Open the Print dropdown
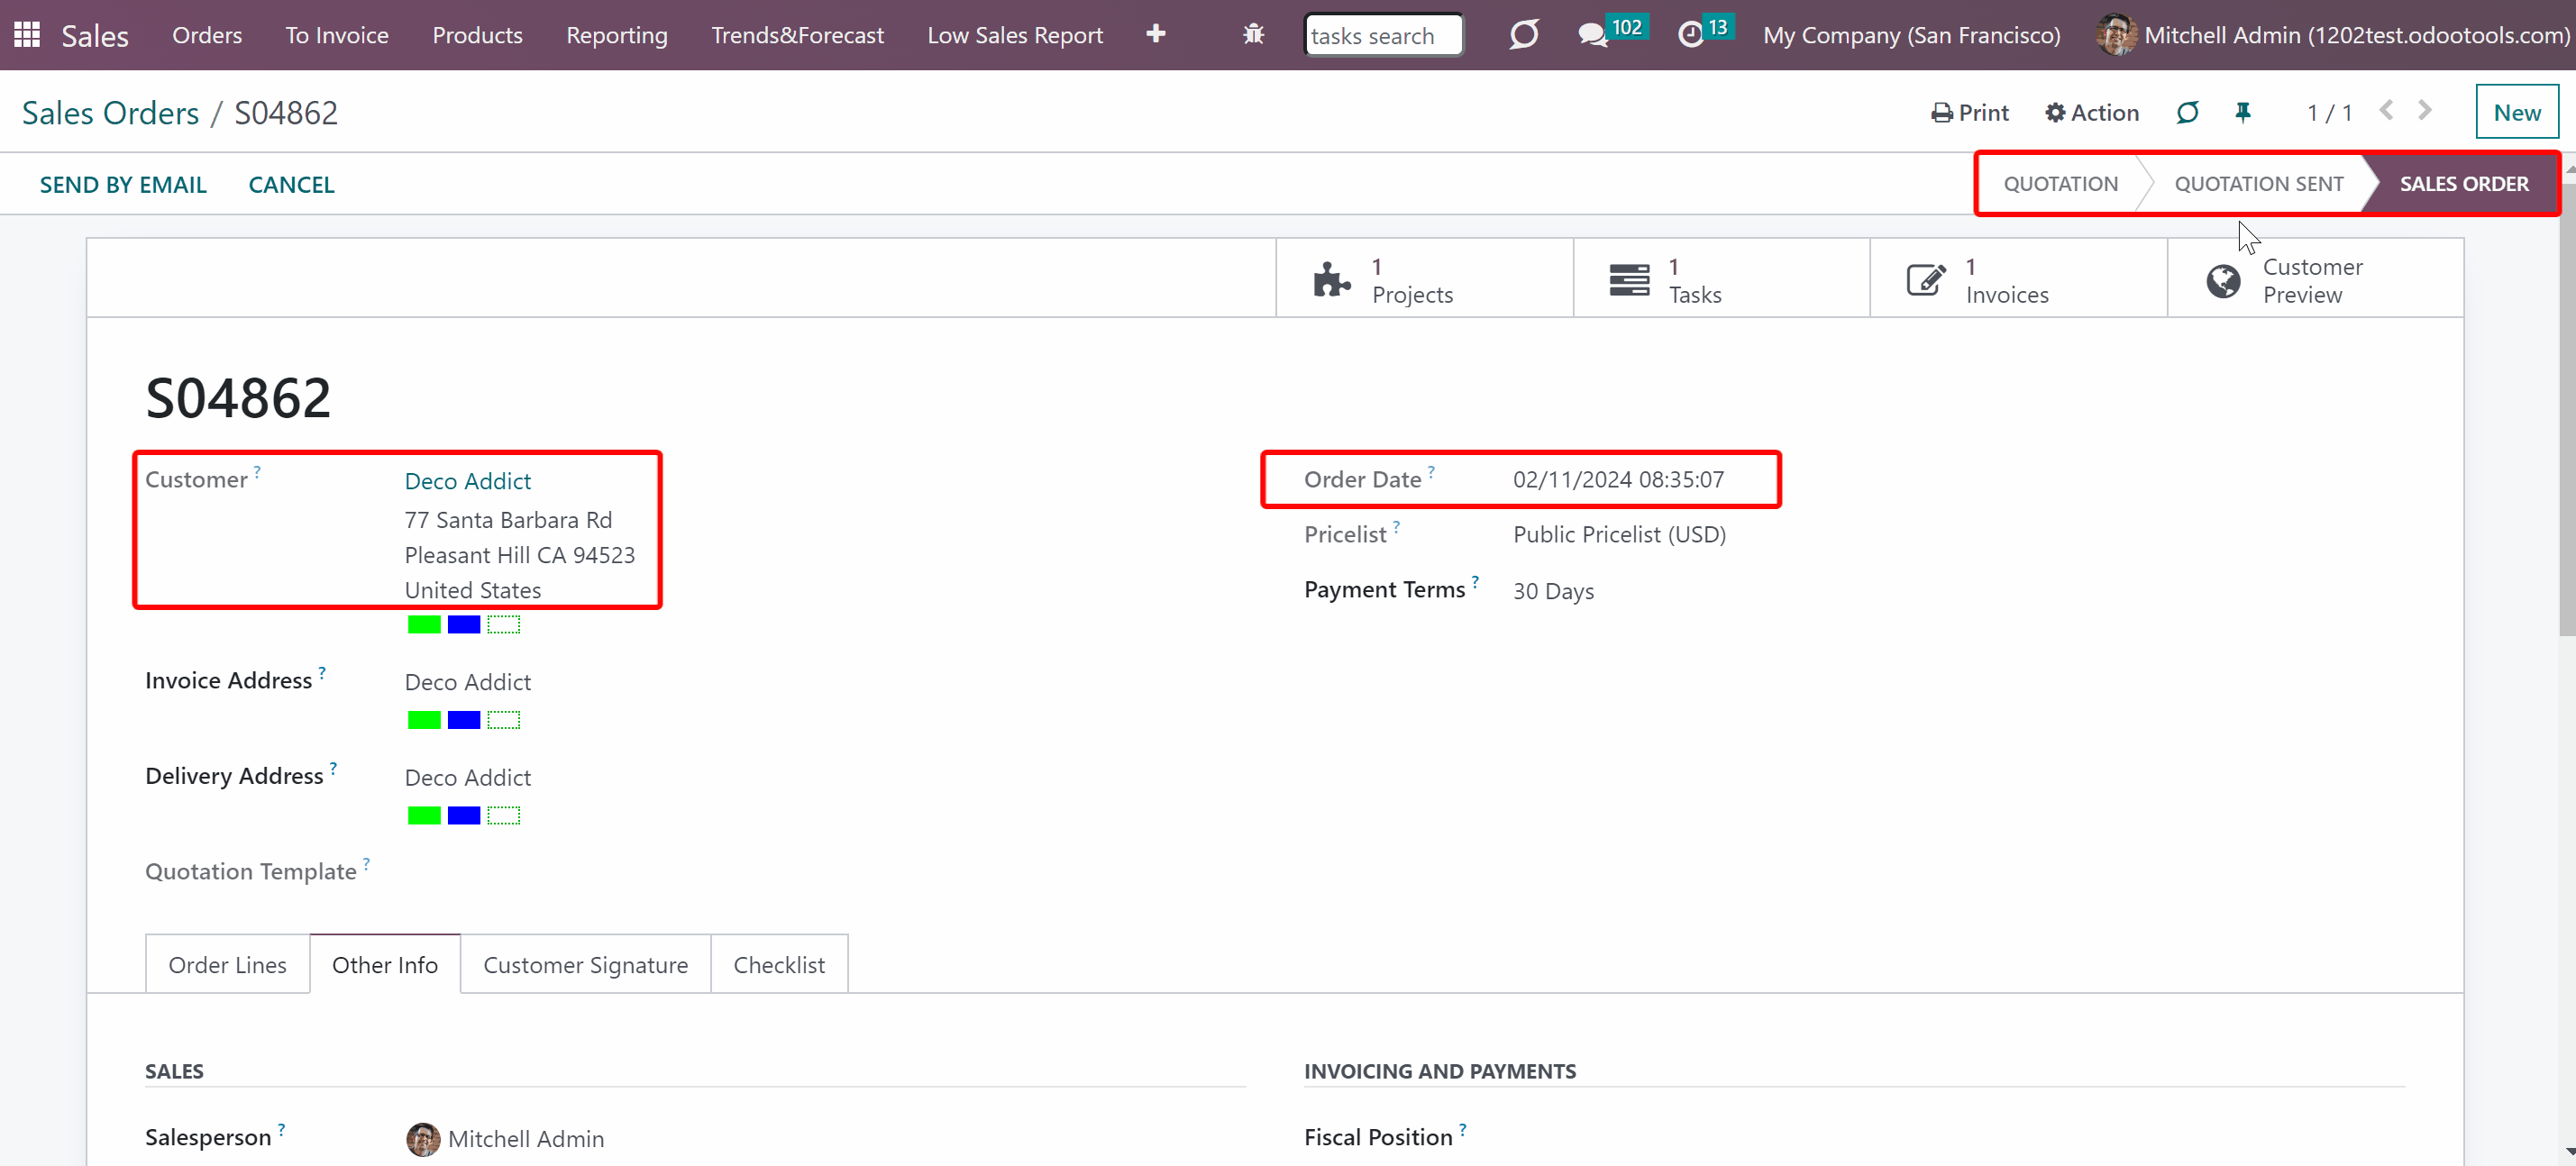2576x1166 pixels. [x=1969, y=112]
